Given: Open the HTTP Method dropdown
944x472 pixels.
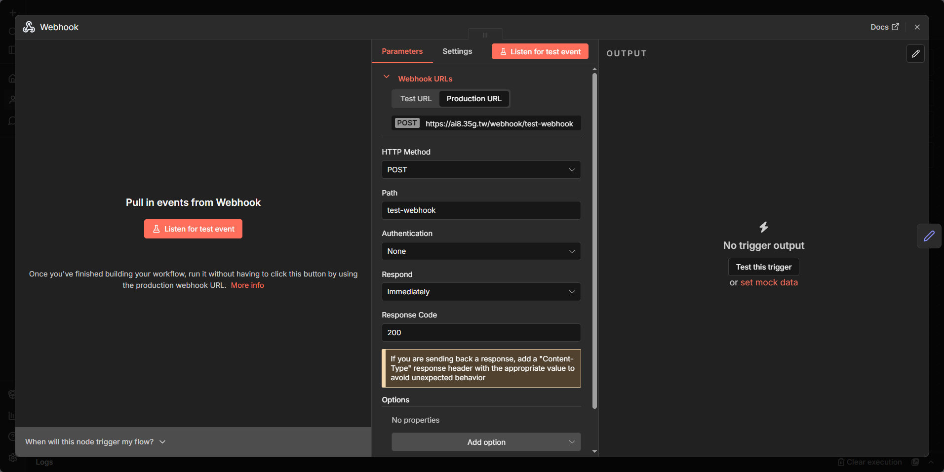Looking at the screenshot, I should [481, 170].
